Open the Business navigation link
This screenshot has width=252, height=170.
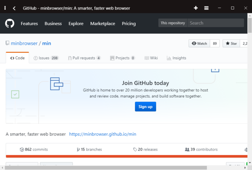53,24
